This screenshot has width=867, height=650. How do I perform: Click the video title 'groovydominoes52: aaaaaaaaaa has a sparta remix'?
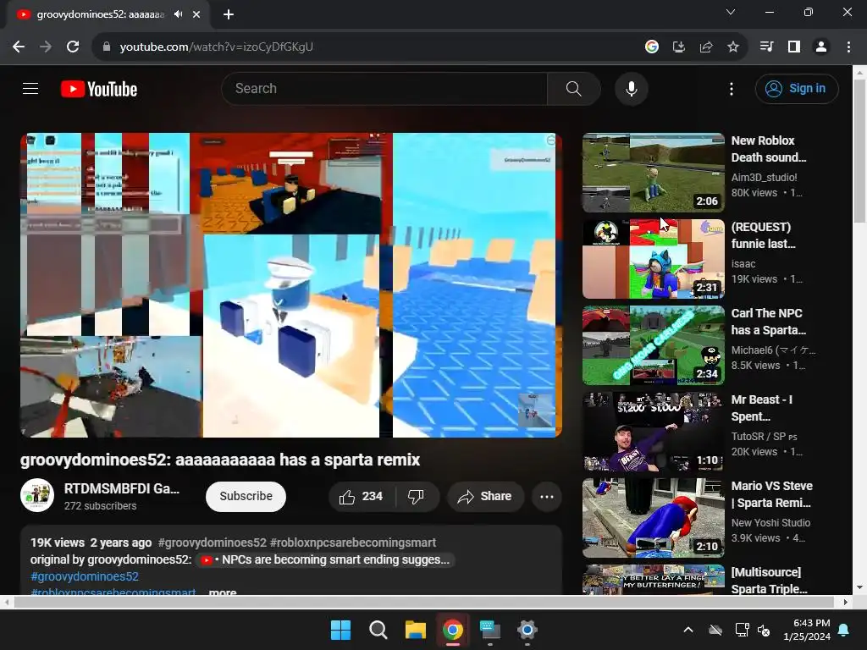(220, 460)
